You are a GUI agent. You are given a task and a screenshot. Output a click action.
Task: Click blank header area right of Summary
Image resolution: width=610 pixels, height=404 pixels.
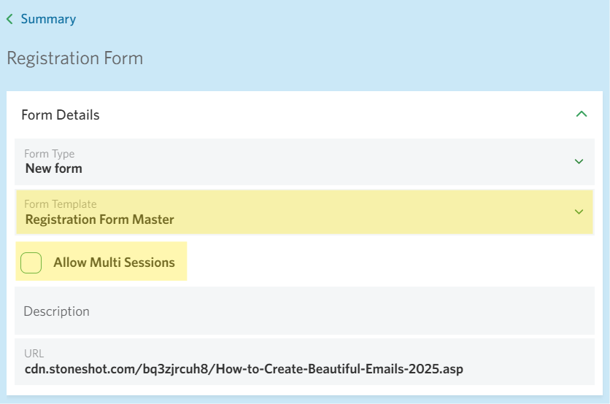pos(328,19)
